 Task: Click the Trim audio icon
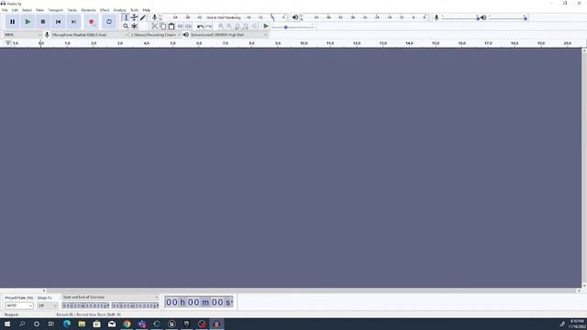tap(180, 27)
